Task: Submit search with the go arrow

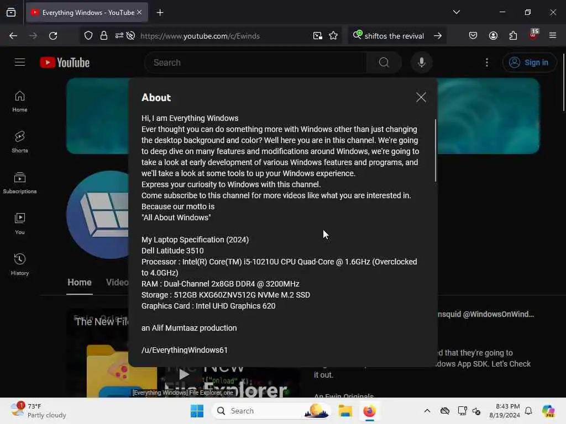Action: coord(438,36)
